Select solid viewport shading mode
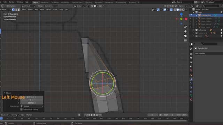The height and width of the screenshot is (125, 223). [x=178, y=10]
